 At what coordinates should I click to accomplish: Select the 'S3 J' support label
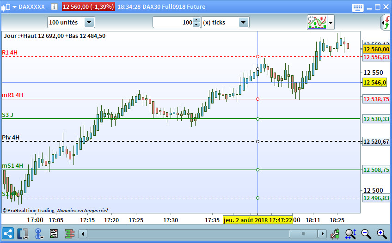[8, 115]
